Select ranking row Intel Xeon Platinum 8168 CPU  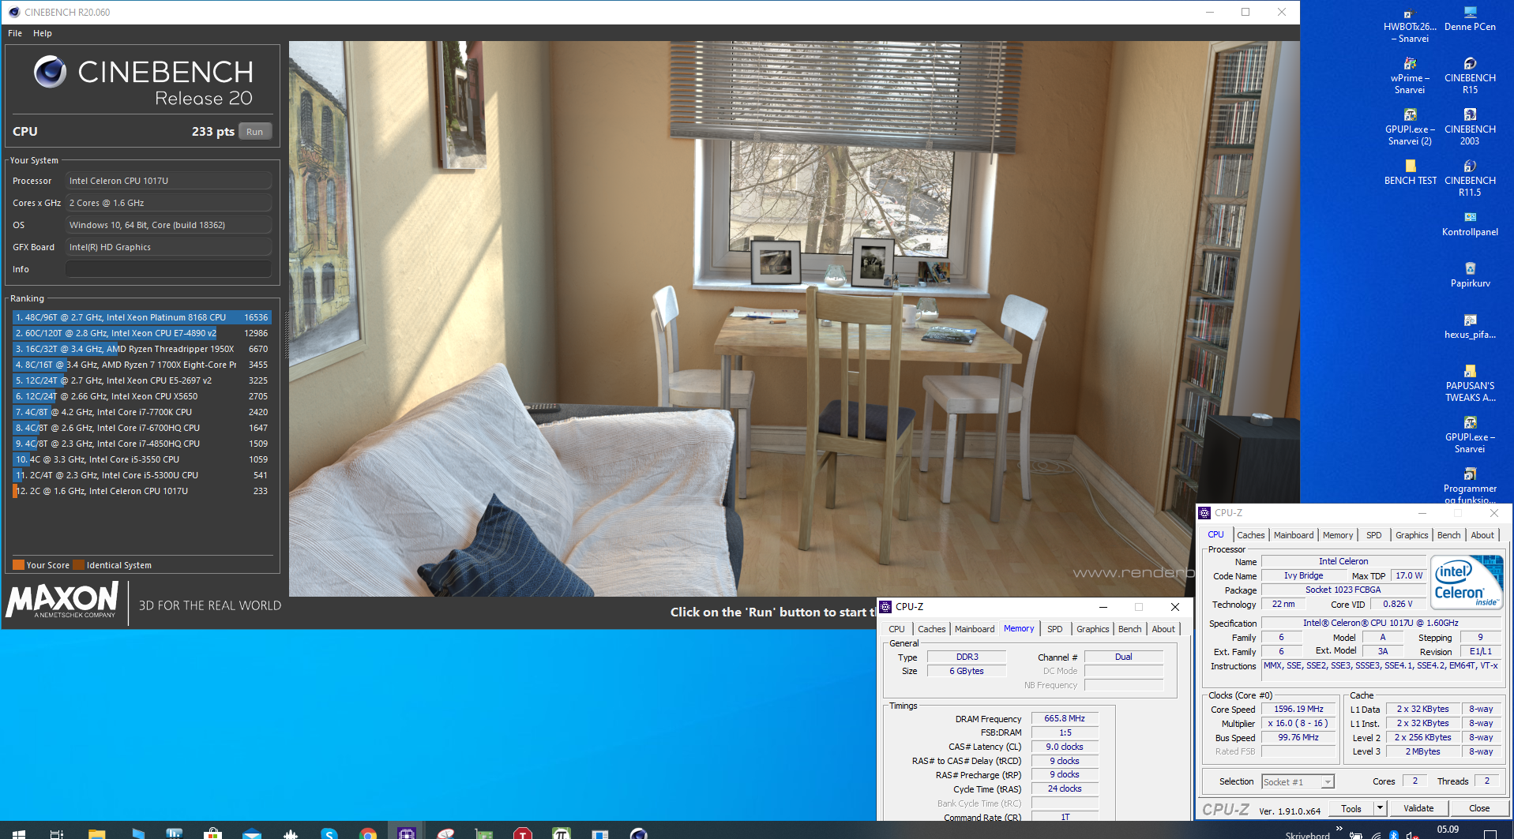pyautogui.click(x=142, y=317)
